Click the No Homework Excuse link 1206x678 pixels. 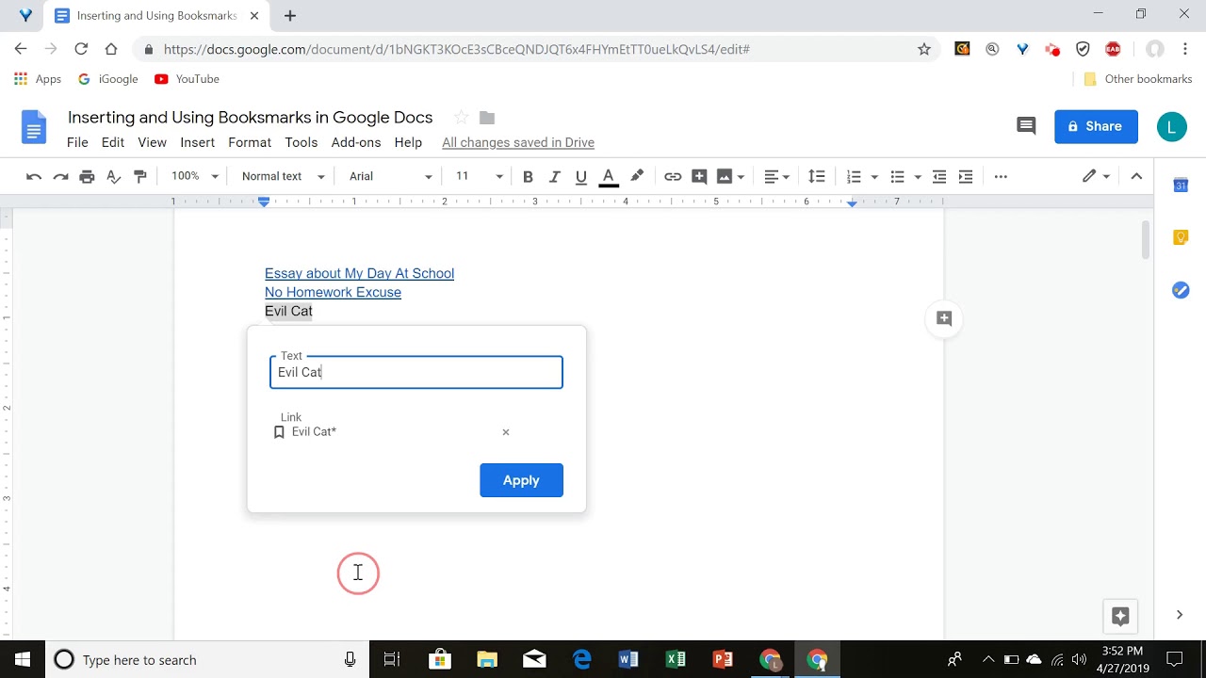tap(333, 292)
